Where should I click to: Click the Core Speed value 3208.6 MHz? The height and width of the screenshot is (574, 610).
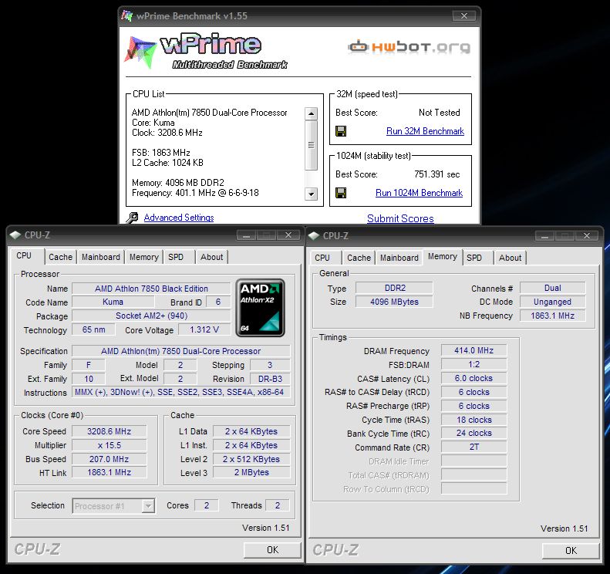110,431
